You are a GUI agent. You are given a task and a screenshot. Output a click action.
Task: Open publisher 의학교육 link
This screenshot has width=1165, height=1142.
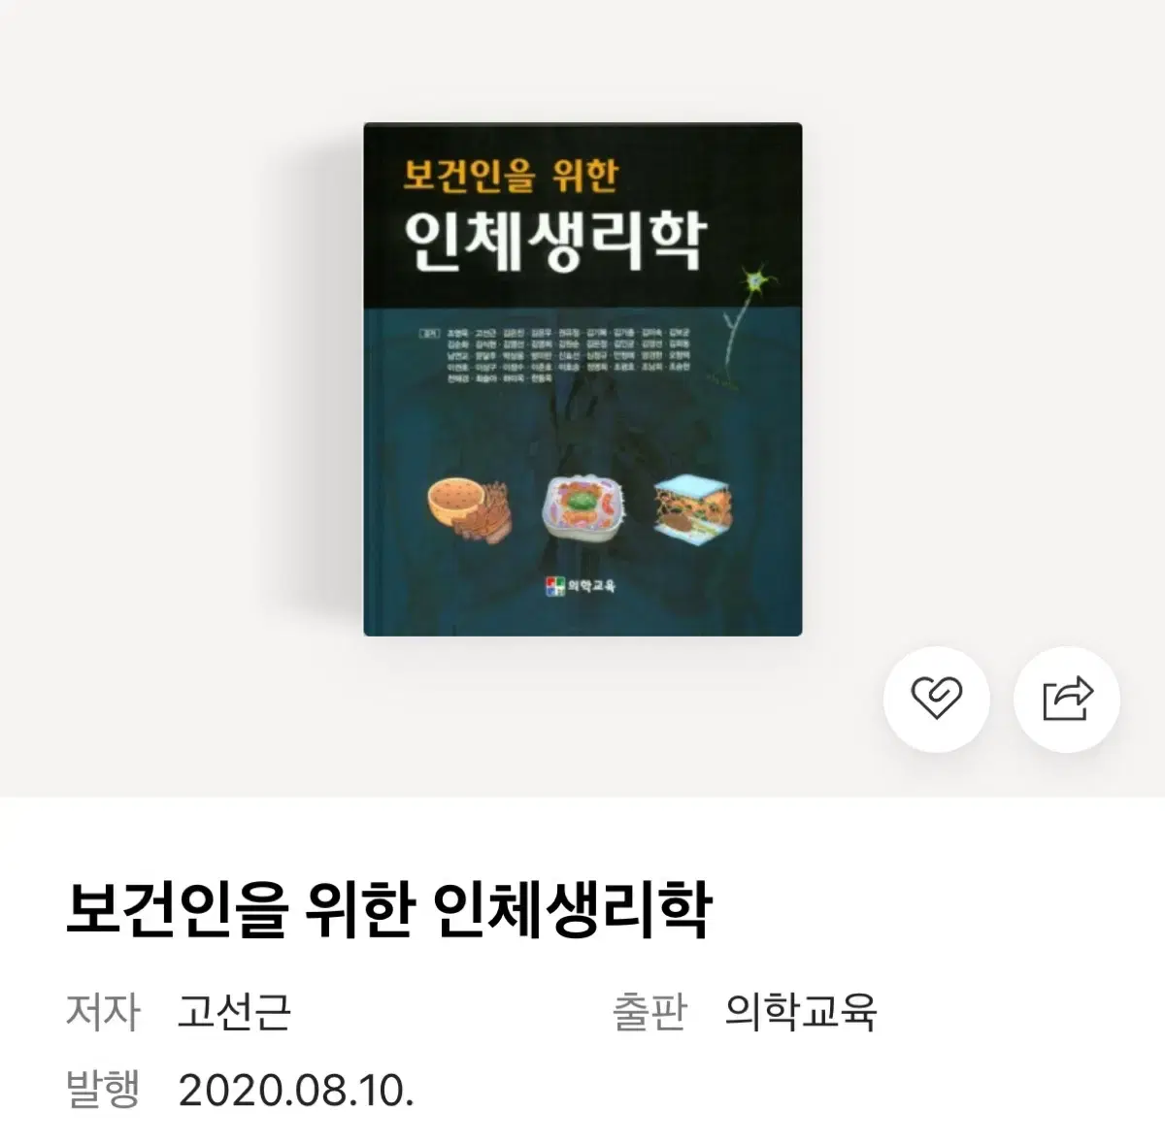coord(801,1011)
